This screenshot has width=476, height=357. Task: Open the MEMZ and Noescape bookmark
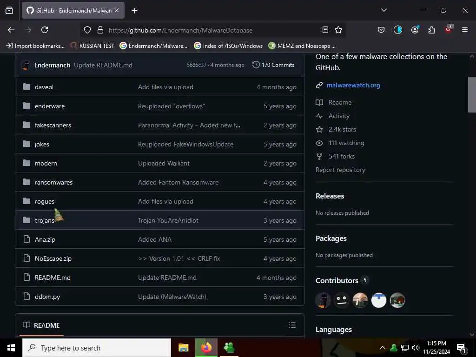pos(302,46)
